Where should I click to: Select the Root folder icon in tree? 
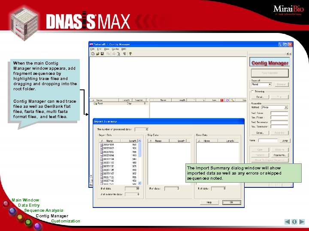tap(95, 104)
